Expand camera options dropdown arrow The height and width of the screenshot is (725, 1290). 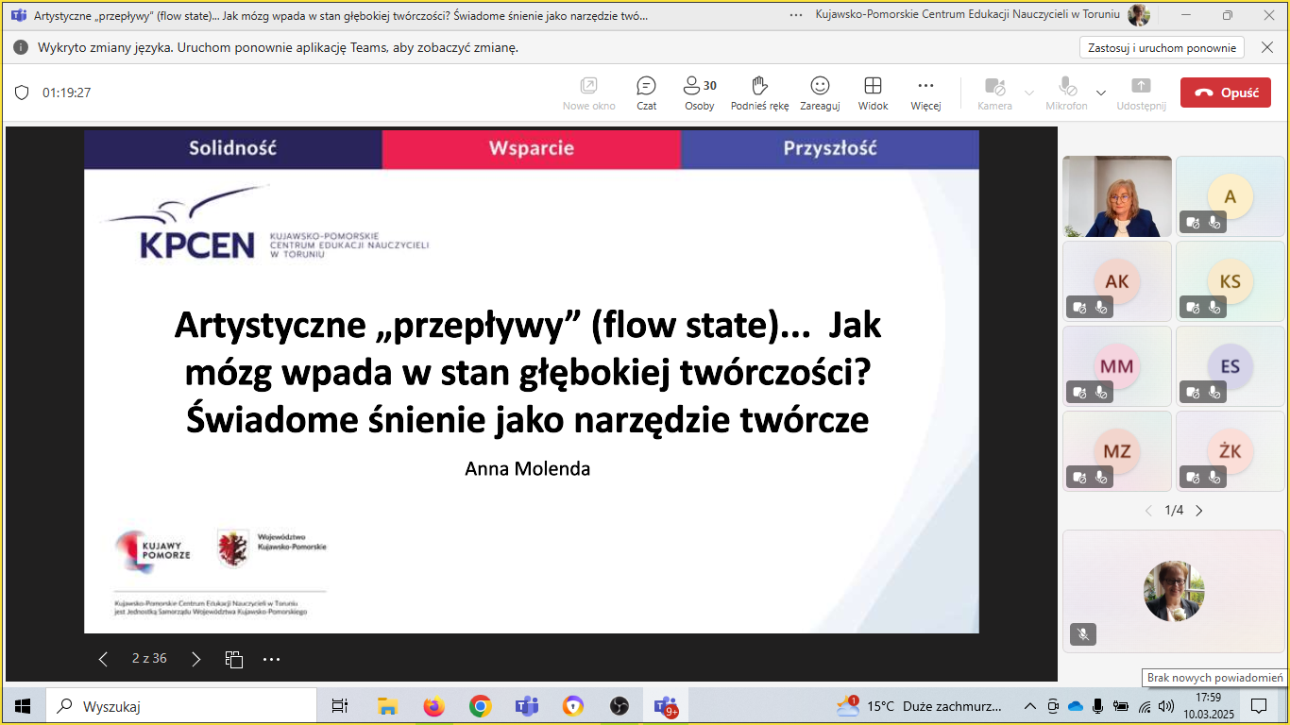tap(1029, 93)
